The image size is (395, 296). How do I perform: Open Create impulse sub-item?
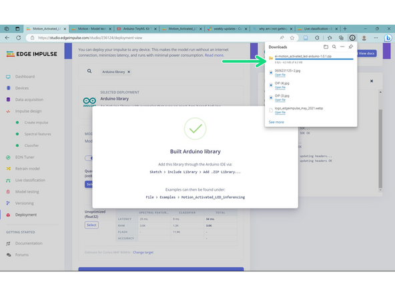click(36, 123)
